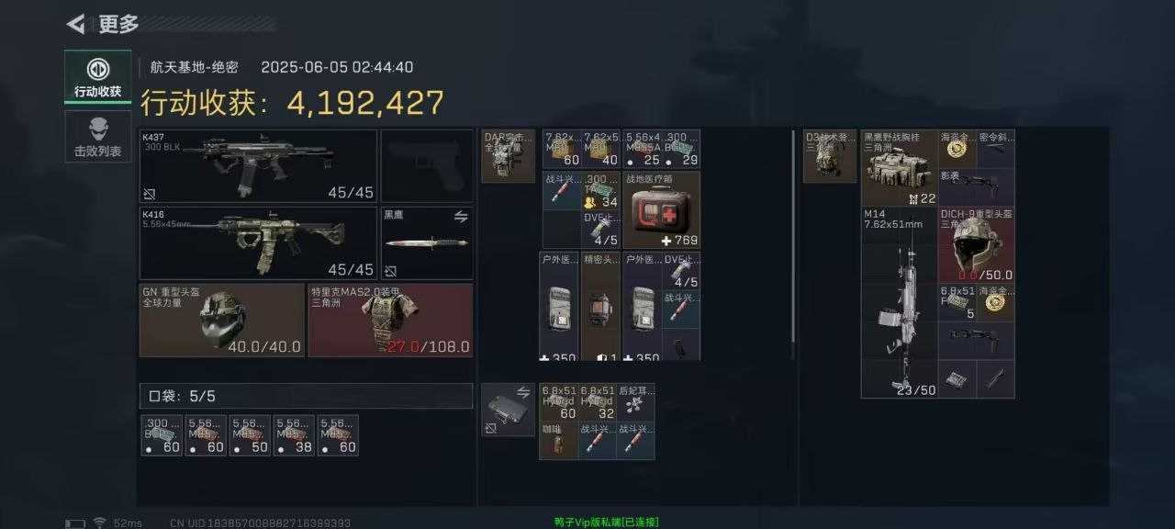
Task: Click the empty pistol slot
Action: (427, 166)
